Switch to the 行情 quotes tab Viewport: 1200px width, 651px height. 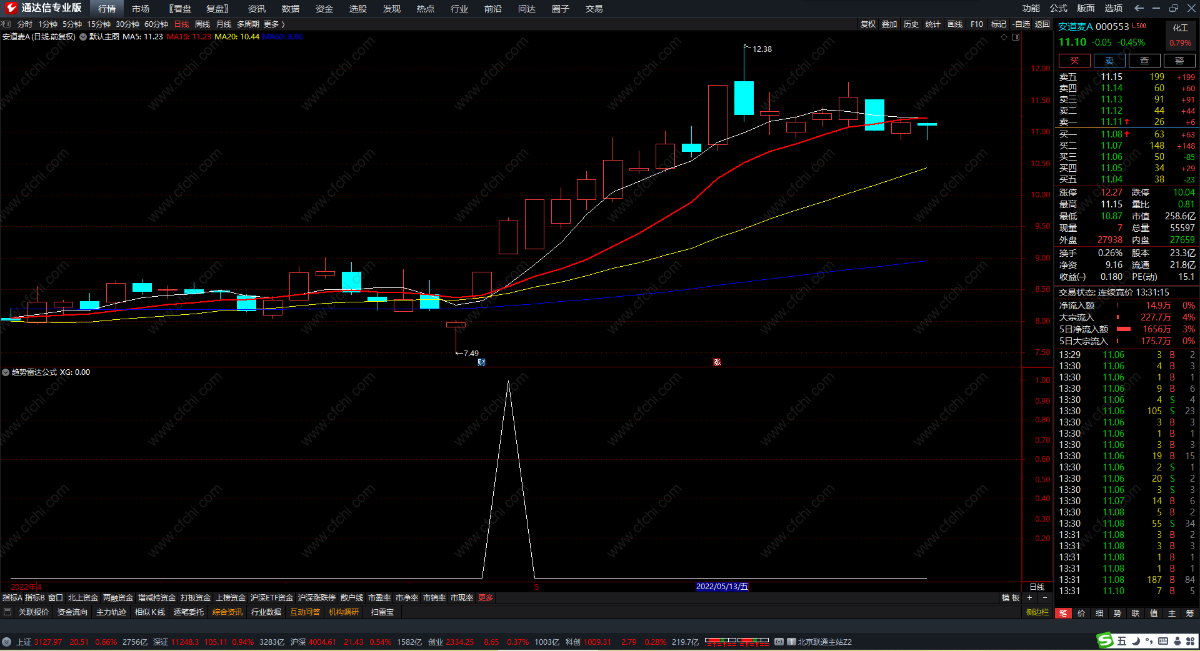pos(107,9)
